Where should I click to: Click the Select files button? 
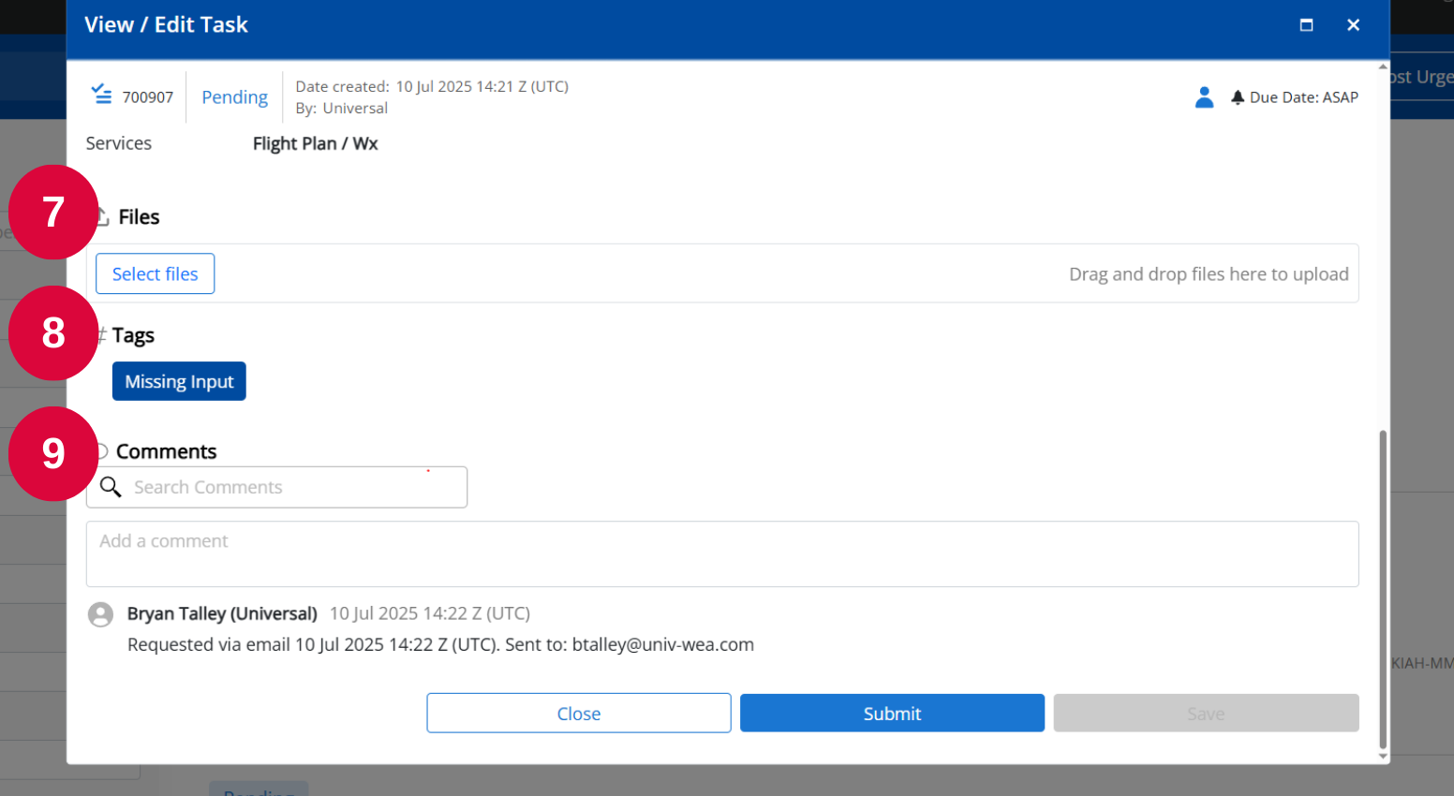(x=156, y=273)
